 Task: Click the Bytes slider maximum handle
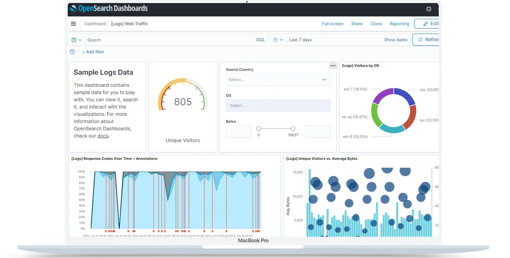(293, 129)
